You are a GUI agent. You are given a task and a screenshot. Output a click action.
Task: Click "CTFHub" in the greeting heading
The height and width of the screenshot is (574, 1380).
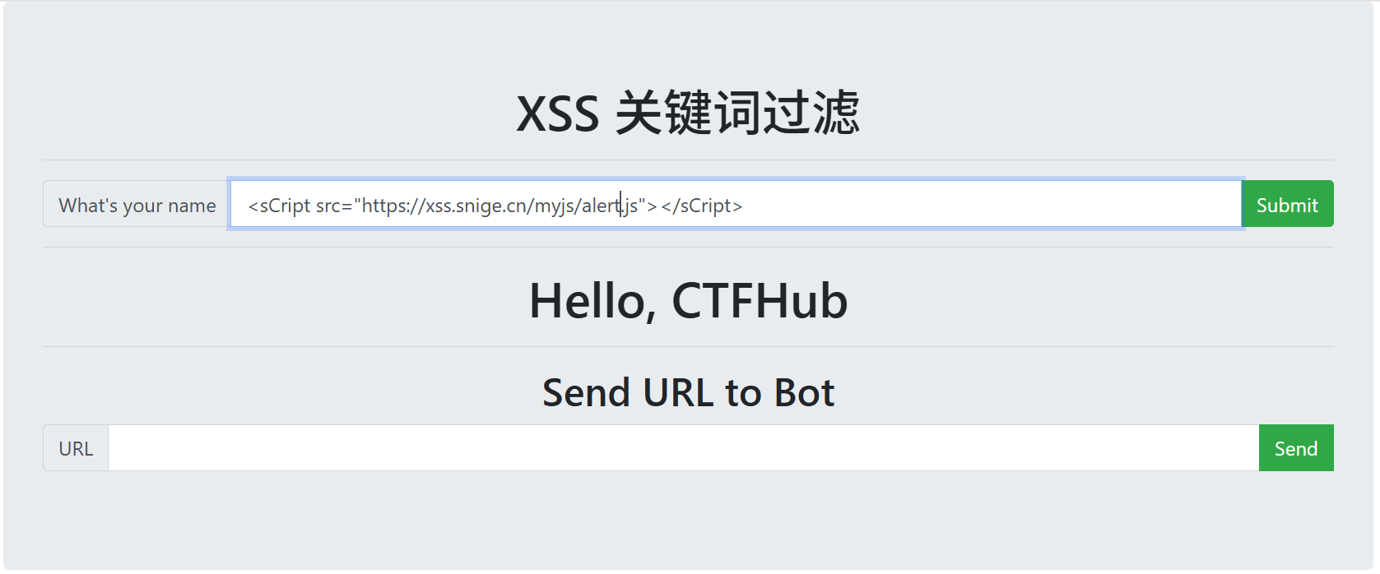pyautogui.click(x=760, y=300)
